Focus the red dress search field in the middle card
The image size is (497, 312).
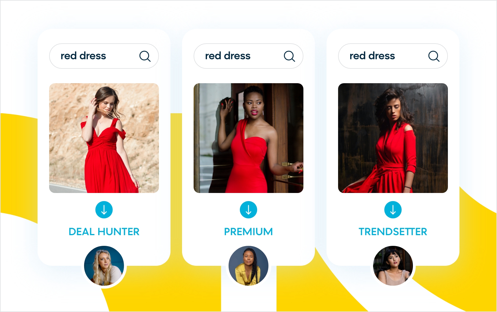point(248,56)
